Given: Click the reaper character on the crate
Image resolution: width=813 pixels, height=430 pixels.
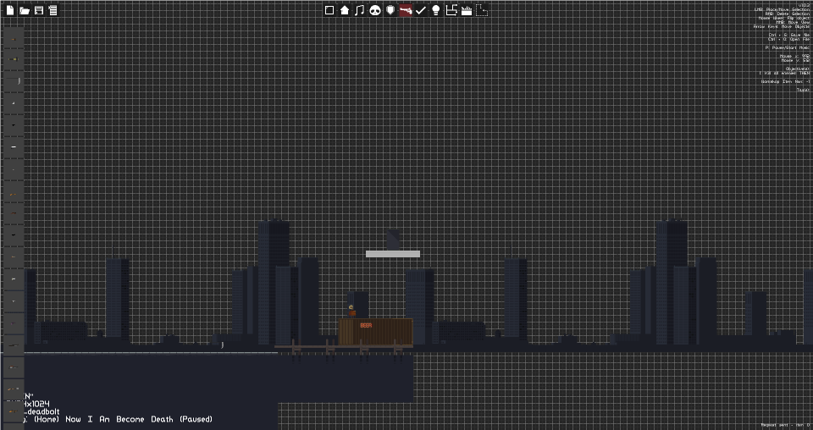Looking at the screenshot, I should (351, 311).
